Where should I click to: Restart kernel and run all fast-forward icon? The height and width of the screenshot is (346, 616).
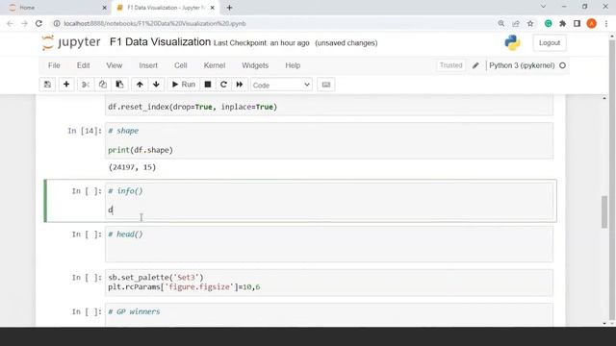[x=240, y=85]
